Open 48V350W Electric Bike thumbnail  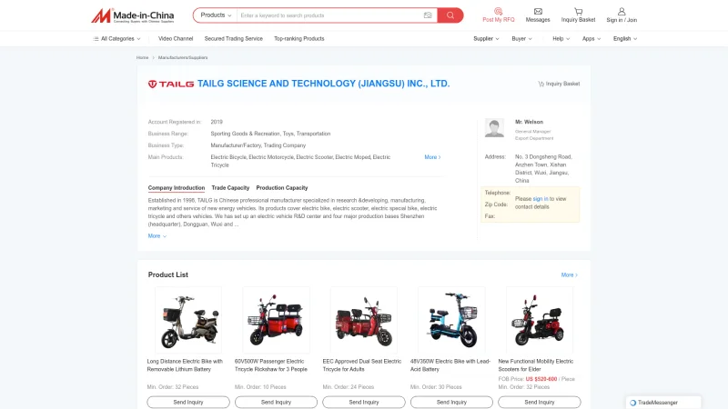tap(451, 320)
